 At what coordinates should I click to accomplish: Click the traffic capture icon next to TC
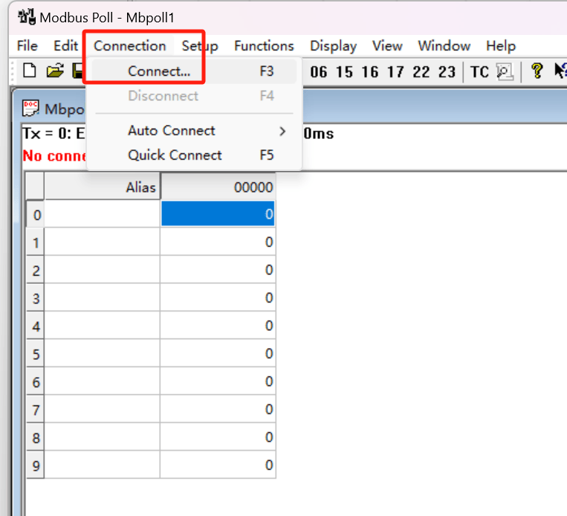(x=505, y=71)
